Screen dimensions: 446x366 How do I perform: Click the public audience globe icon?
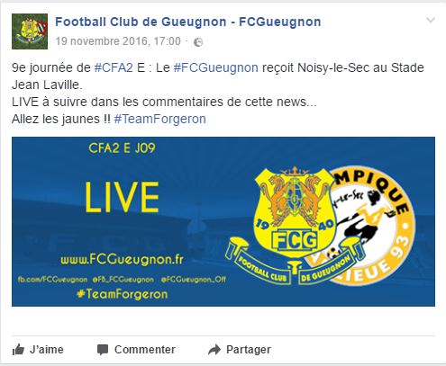(x=198, y=42)
